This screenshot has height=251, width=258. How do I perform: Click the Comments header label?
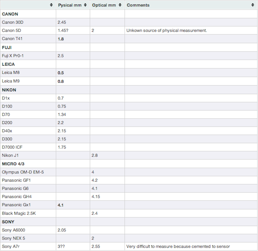[x=138, y=5]
